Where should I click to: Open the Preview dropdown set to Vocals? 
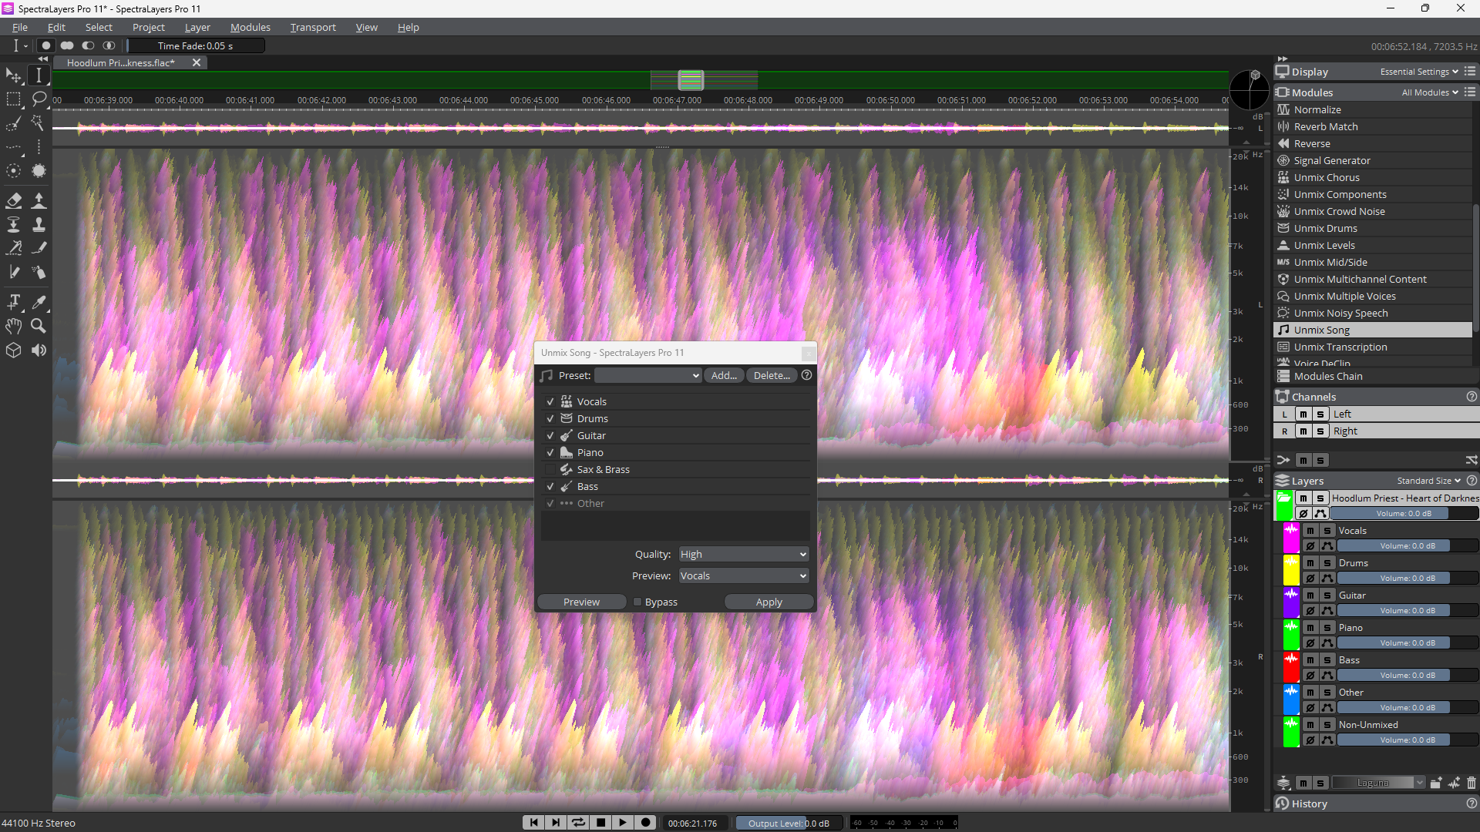(x=743, y=575)
